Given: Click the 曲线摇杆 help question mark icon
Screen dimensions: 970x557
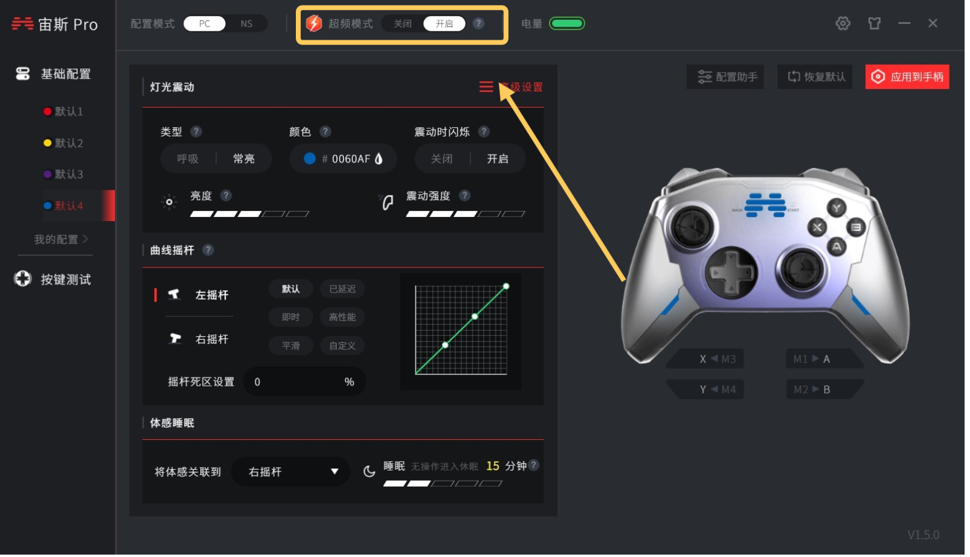Looking at the screenshot, I should [209, 251].
